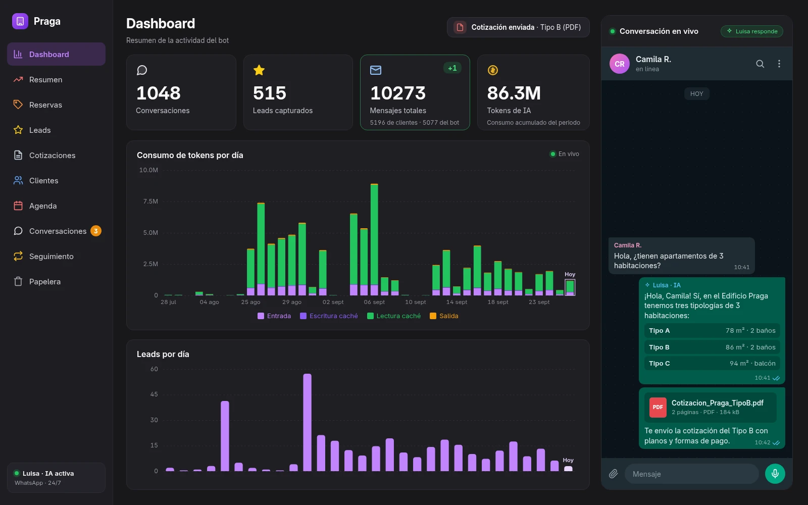The image size is (808, 505).
Task: Click the microphone voice message button
Action: tap(775, 474)
